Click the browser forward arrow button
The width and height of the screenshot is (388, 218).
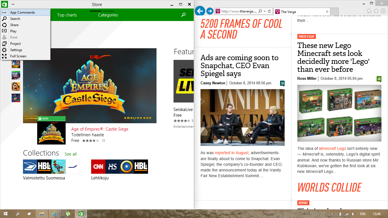(x=210, y=11)
